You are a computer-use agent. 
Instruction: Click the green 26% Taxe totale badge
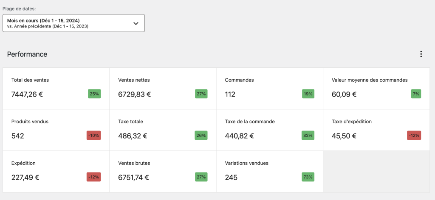click(x=201, y=136)
